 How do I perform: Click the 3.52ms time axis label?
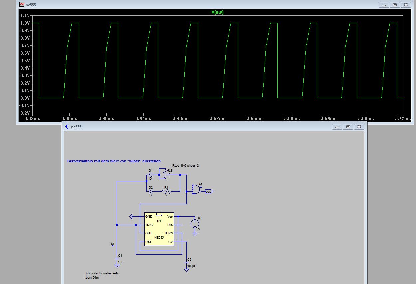coord(218,118)
